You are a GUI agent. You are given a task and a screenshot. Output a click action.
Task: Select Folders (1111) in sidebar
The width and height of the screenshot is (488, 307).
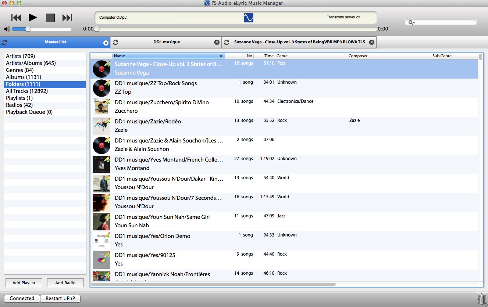(x=45, y=84)
